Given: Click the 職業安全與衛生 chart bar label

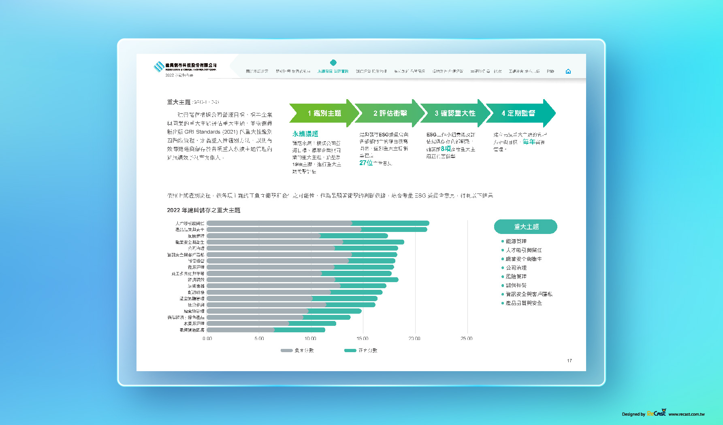Looking at the screenshot, I should (x=190, y=242).
